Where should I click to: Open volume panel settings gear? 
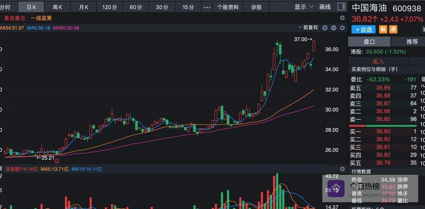coord(342,169)
